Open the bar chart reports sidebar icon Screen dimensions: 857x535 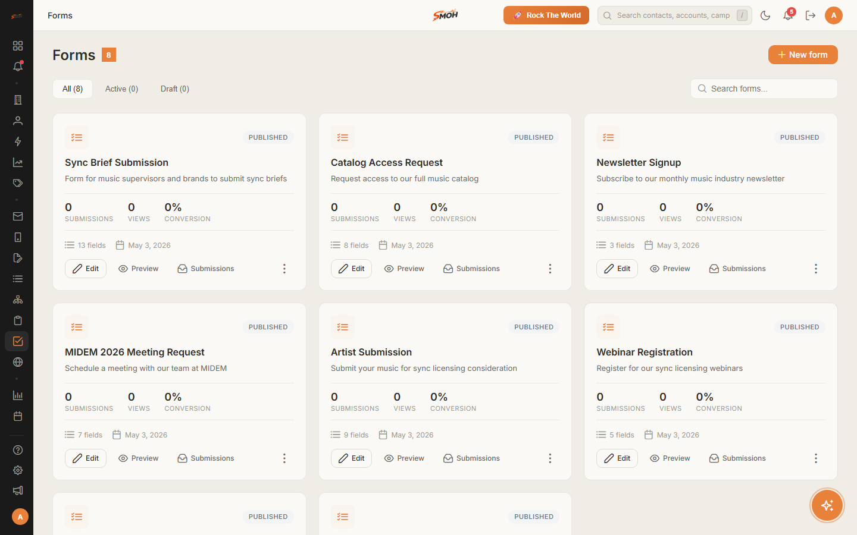point(18,395)
